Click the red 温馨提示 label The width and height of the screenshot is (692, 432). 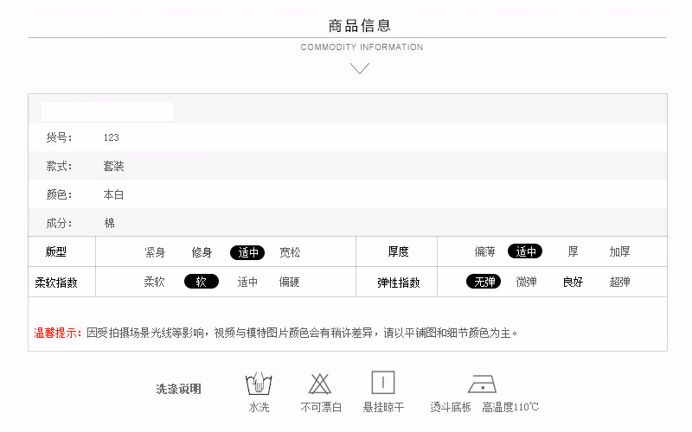click(58, 332)
